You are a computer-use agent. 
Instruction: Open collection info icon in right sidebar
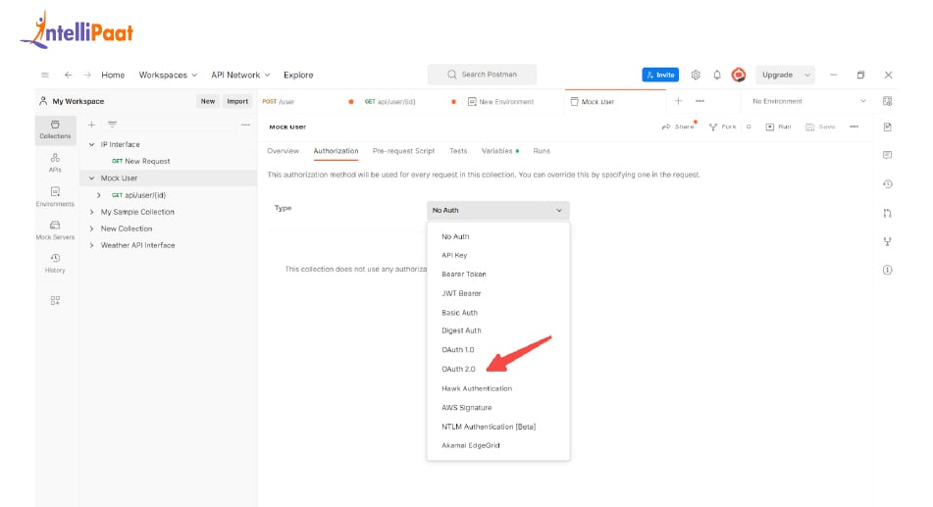[887, 270]
